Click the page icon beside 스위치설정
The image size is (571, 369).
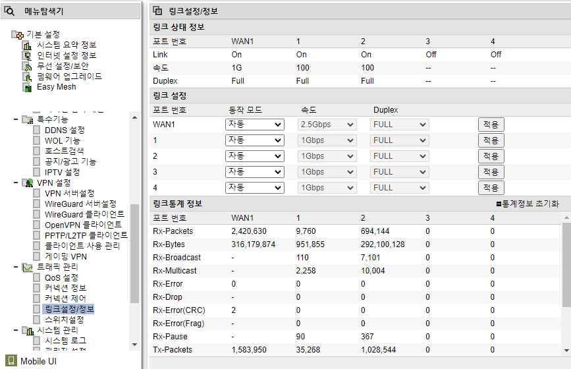[36, 320]
